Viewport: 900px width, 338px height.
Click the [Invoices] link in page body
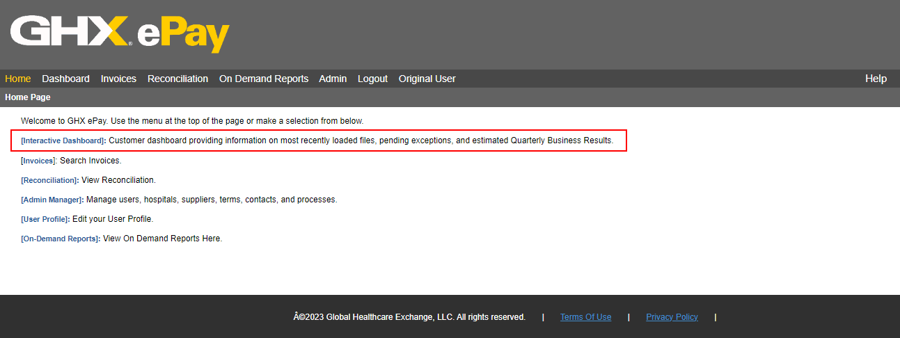(x=38, y=161)
